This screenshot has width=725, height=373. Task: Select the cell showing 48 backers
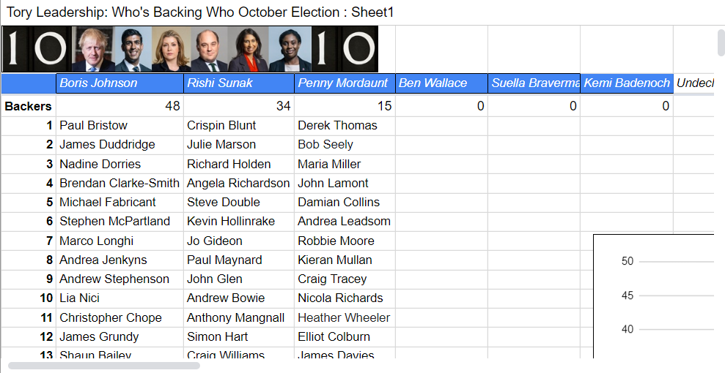pyautogui.click(x=119, y=107)
